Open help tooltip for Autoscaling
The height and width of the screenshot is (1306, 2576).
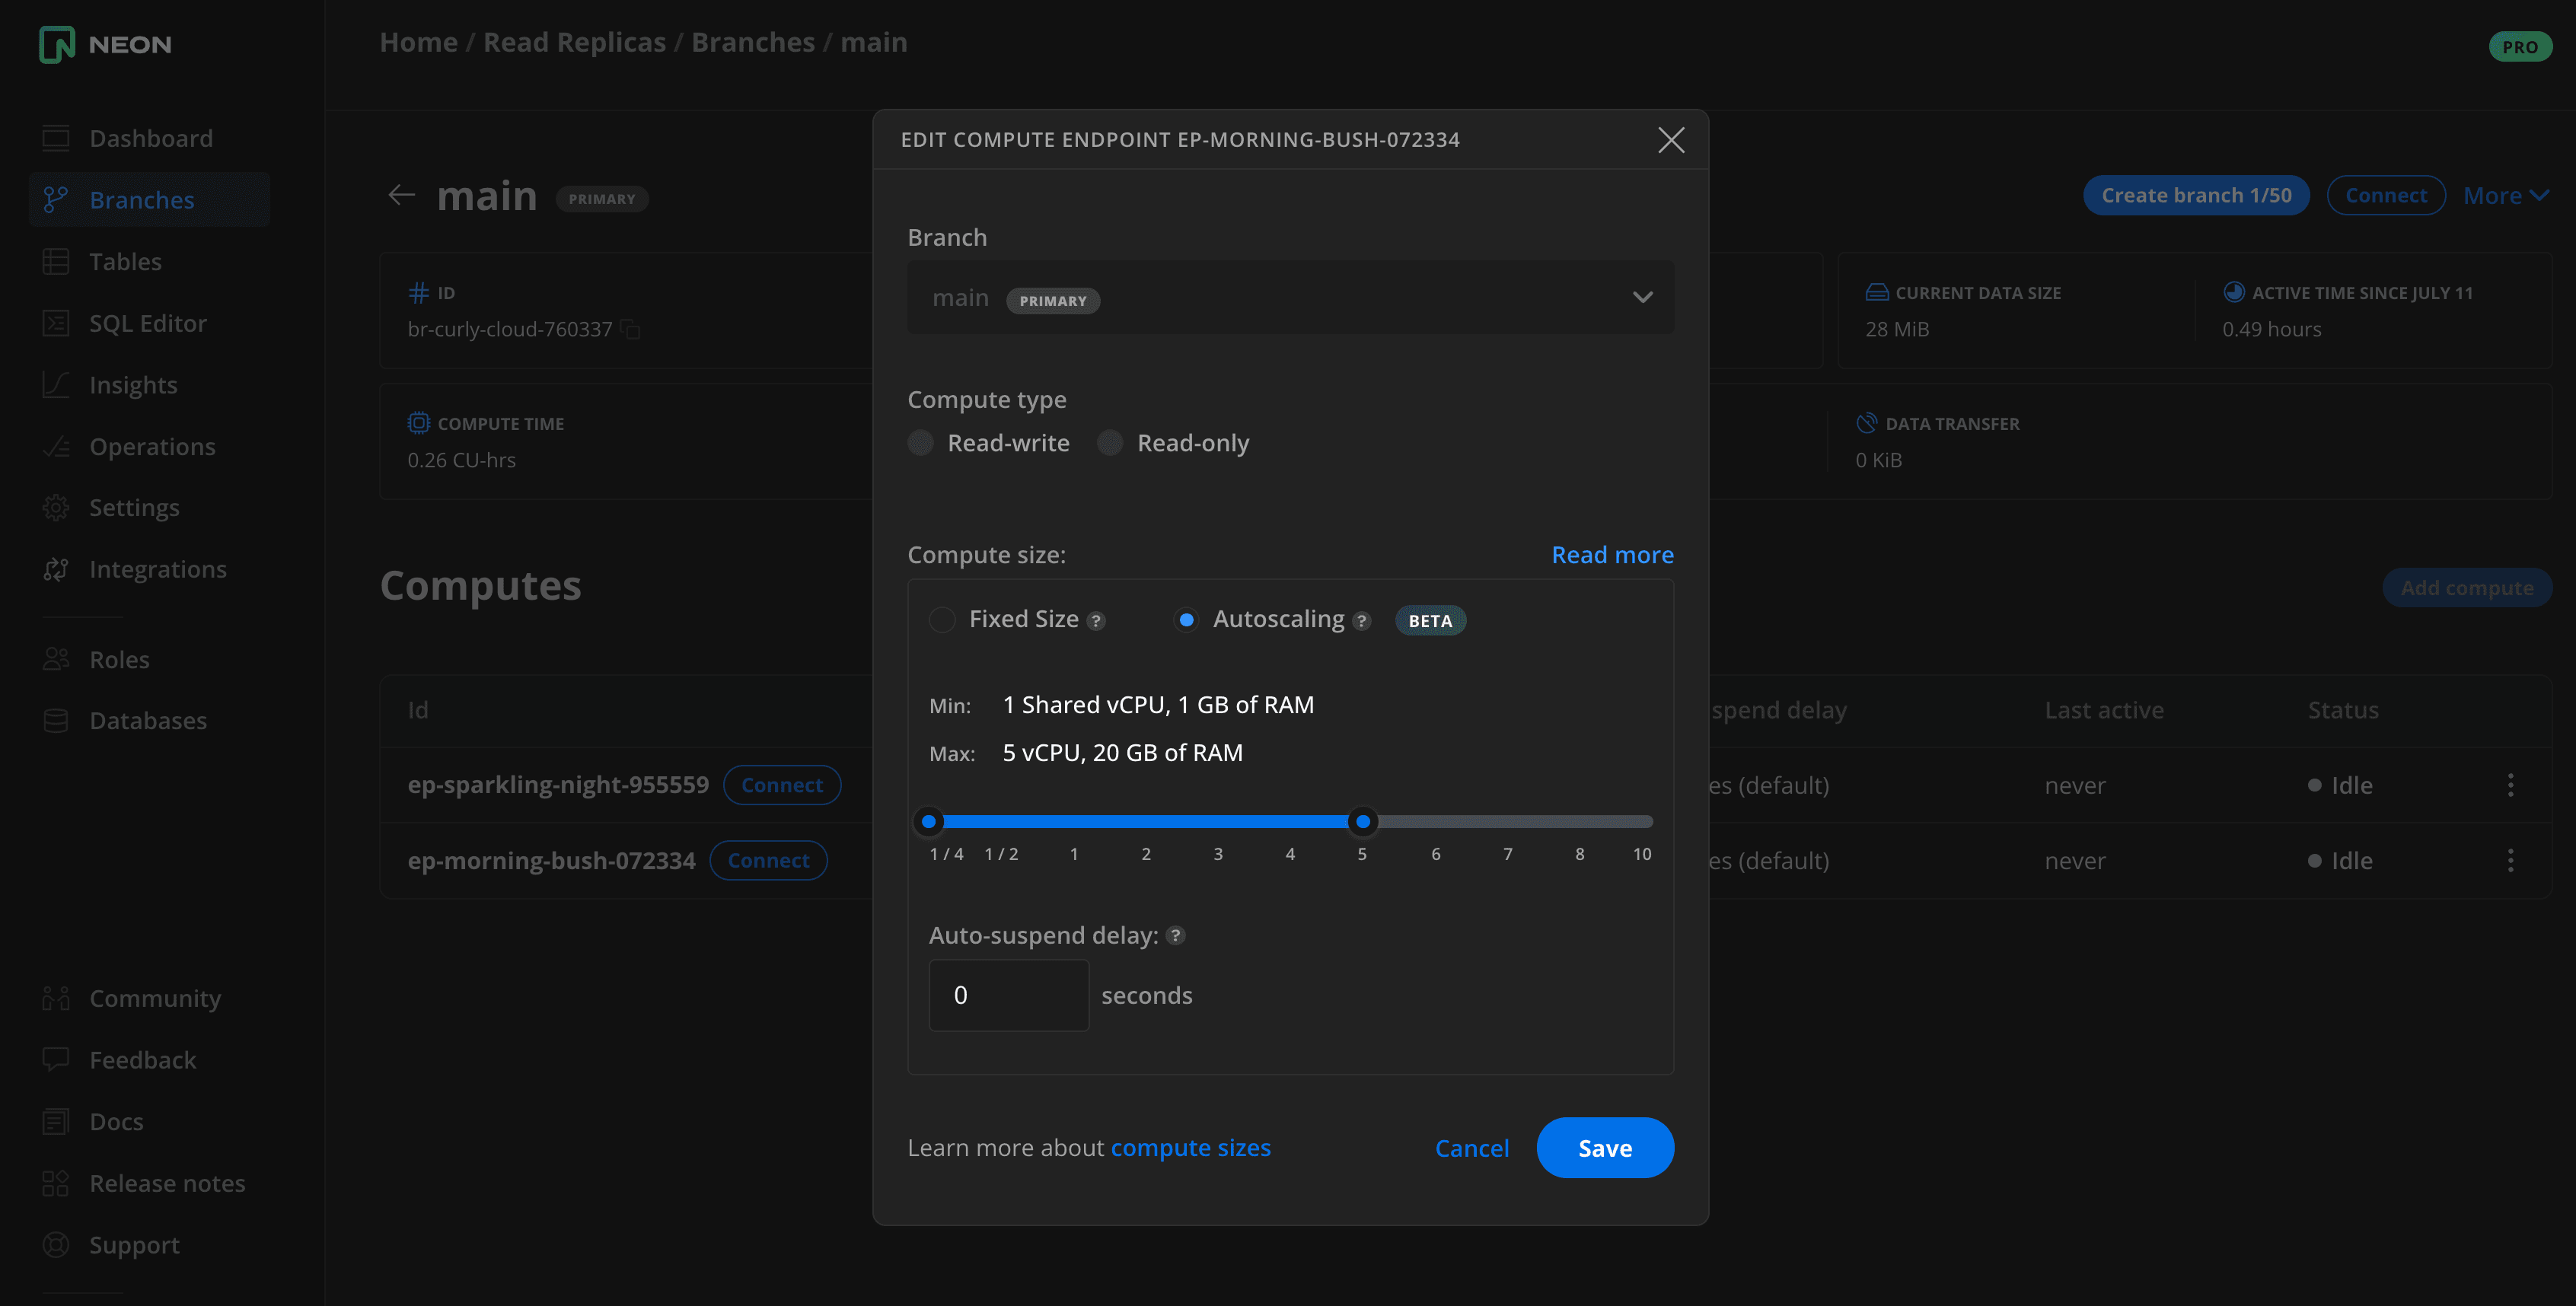1361,621
